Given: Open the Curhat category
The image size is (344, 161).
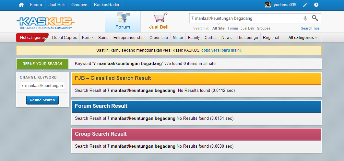Looking at the screenshot, I should point(211,38).
